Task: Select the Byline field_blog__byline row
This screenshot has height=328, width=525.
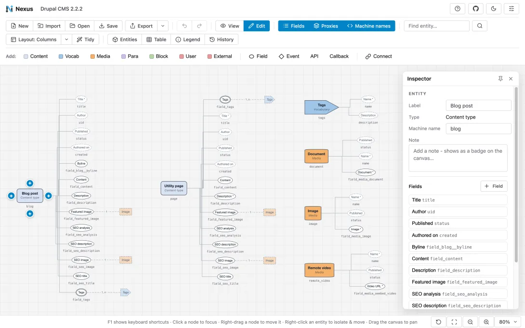Action: pyautogui.click(x=458, y=247)
